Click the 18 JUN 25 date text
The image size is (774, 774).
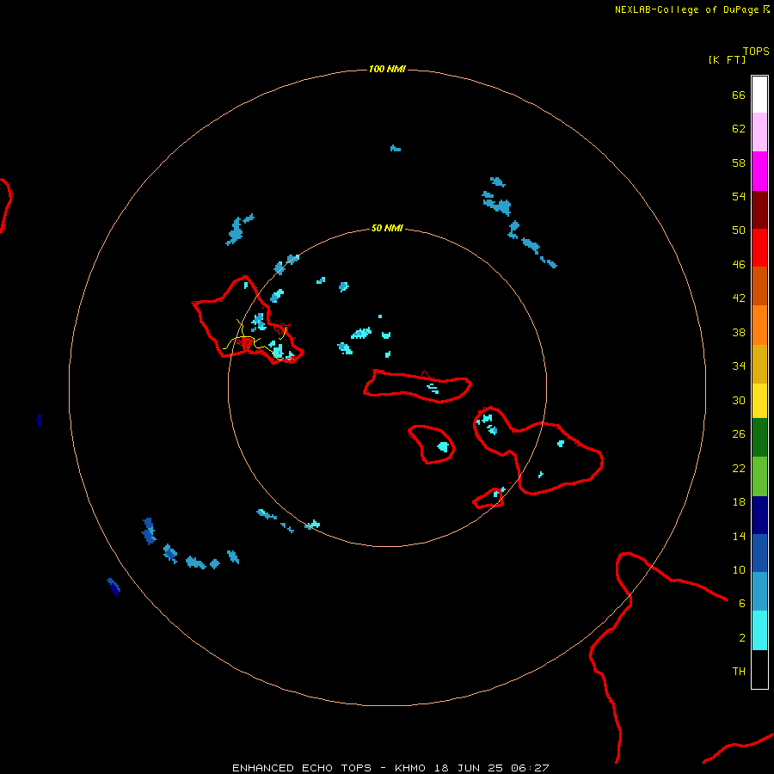click(469, 768)
